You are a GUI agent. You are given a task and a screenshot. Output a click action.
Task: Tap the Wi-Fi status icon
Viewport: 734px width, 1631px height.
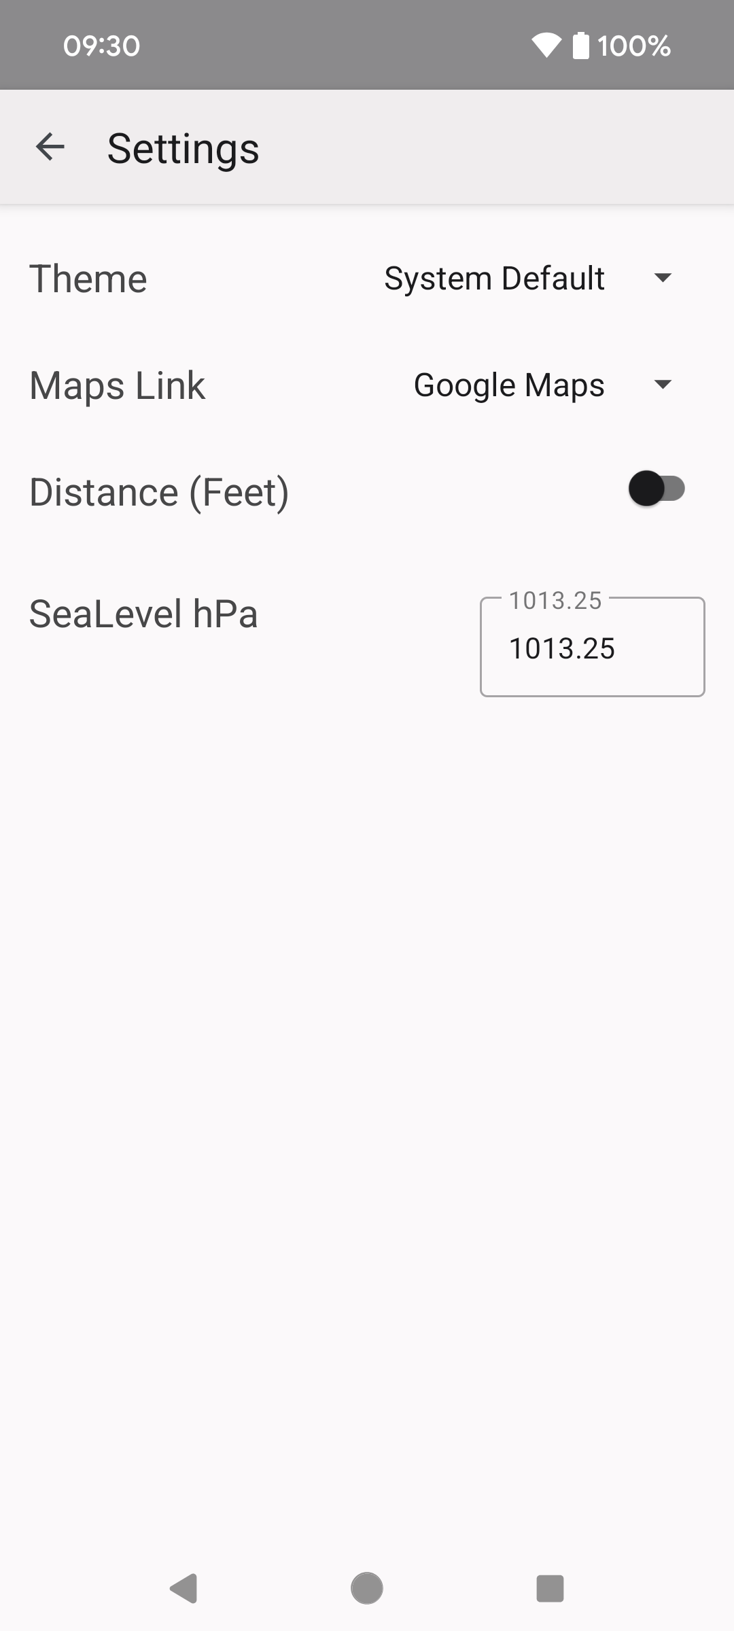point(546,46)
